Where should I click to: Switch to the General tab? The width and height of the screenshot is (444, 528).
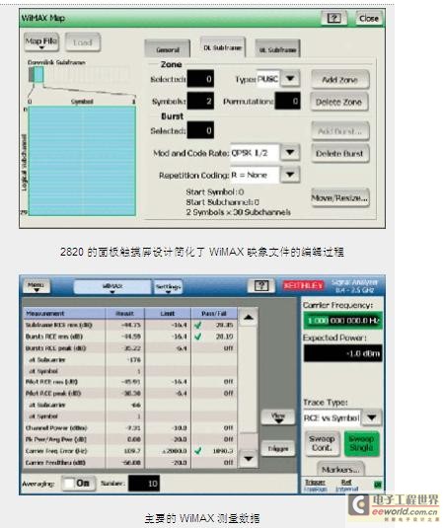(x=168, y=49)
